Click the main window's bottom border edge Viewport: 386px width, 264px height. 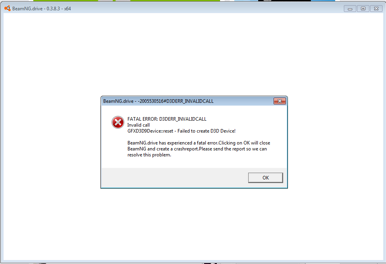(193, 262)
